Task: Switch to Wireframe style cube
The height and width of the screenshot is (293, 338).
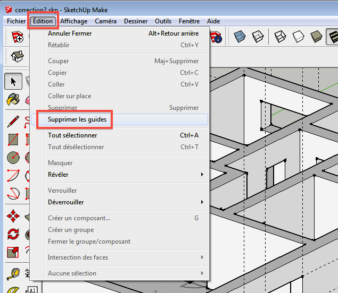Action: pos(280,37)
